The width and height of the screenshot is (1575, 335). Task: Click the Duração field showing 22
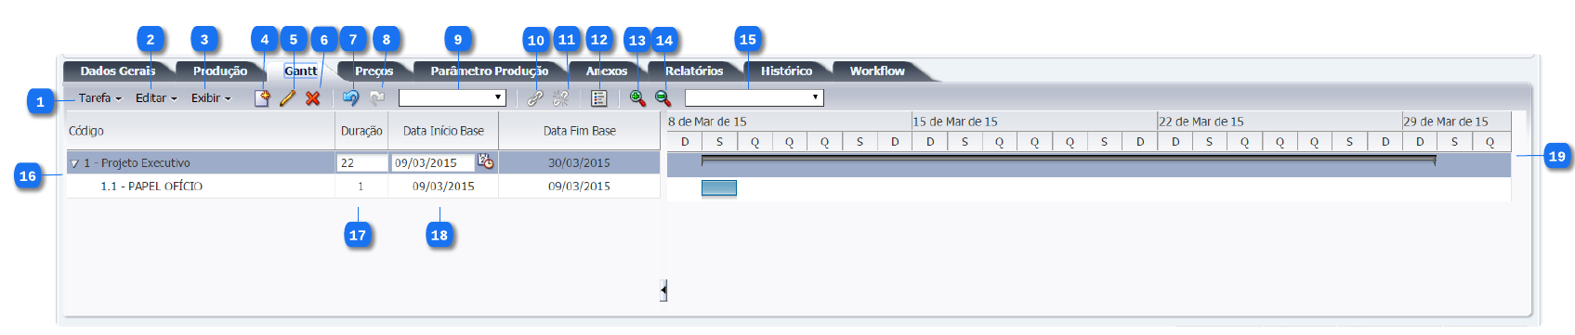click(x=362, y=162)
